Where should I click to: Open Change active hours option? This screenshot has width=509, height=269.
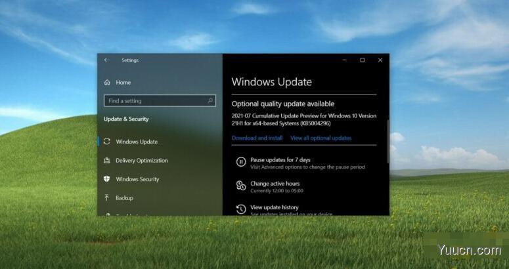click(275, 184)
